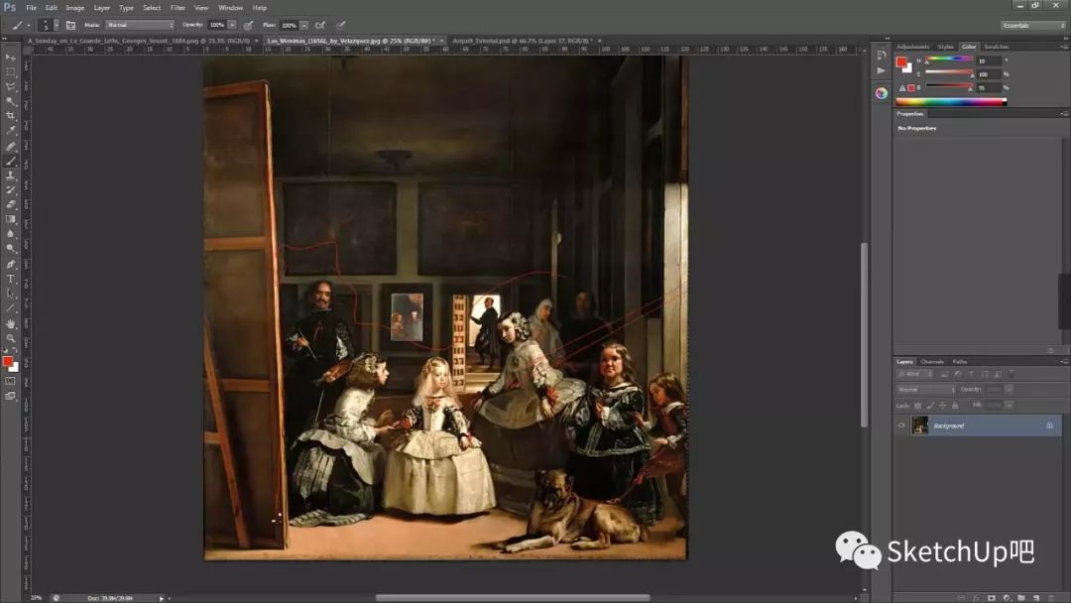Open the Image menu
Screen dimensions: 1071x603
pyautogui.click(x=74, y=8)
